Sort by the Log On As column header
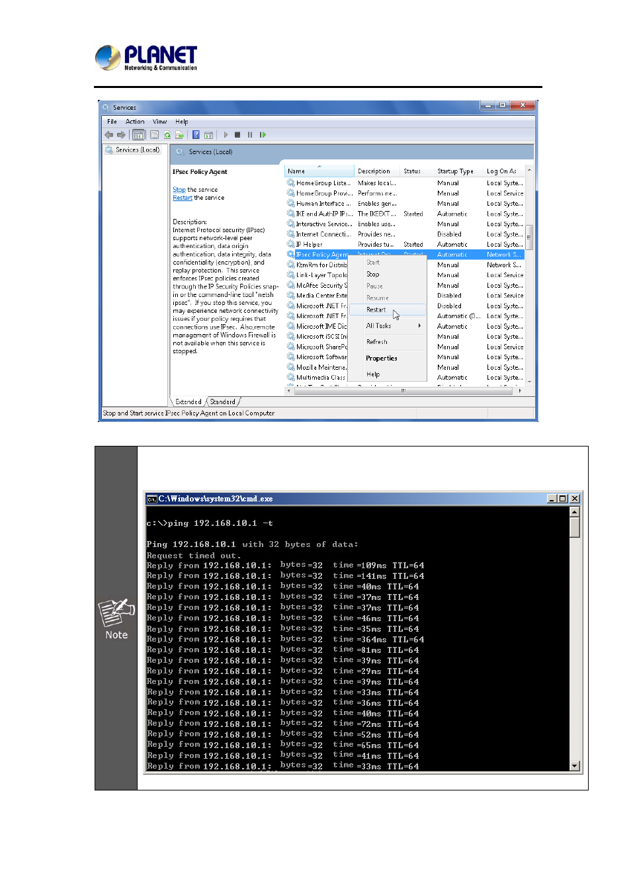Screen dimensions: 631x893 tap(504, 171)
